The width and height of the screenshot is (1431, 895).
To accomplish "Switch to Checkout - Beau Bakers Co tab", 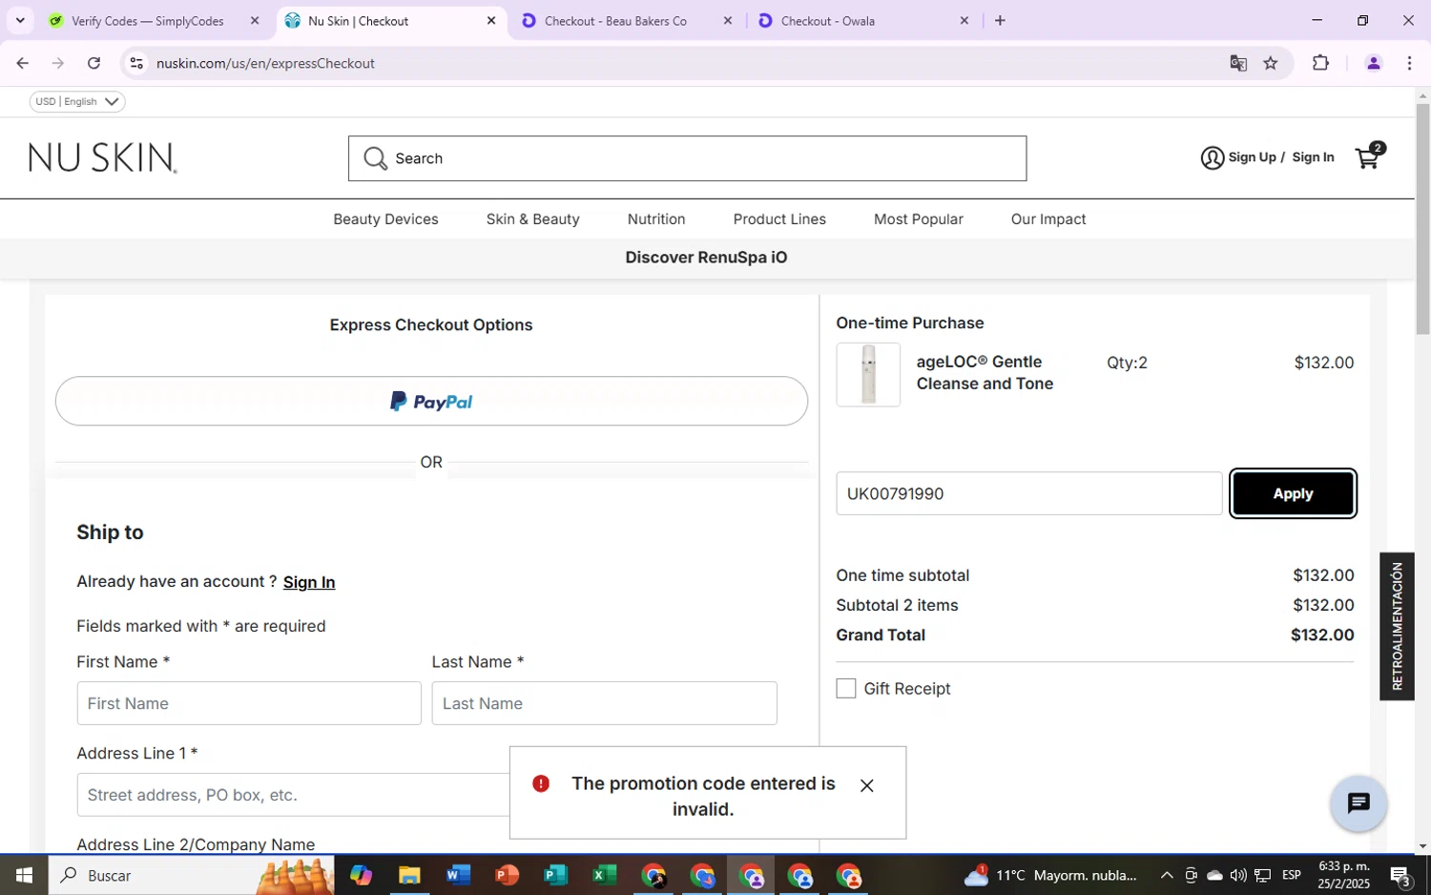I will pos(615,20).
